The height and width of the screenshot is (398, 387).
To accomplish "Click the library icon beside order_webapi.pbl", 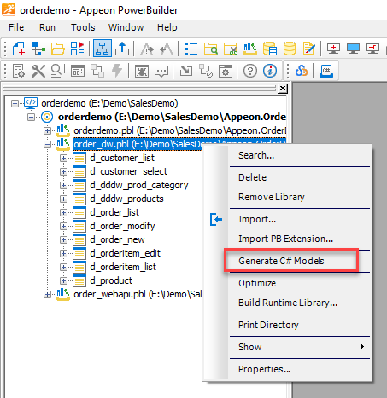I will pyautogui.click(x=63, y=294).
